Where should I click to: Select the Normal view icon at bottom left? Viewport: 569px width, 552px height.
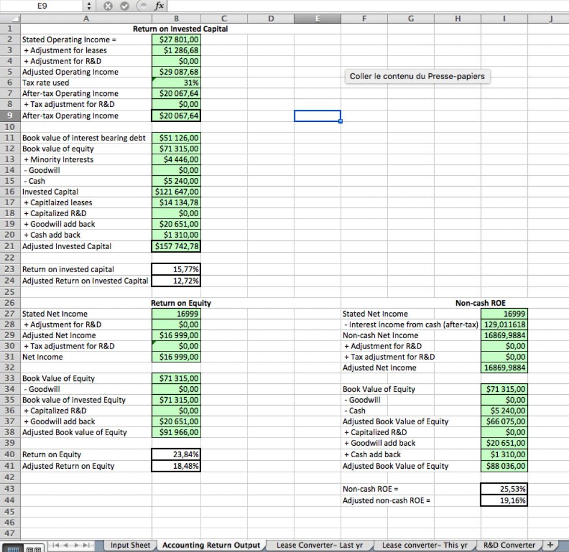click(13, 547)
